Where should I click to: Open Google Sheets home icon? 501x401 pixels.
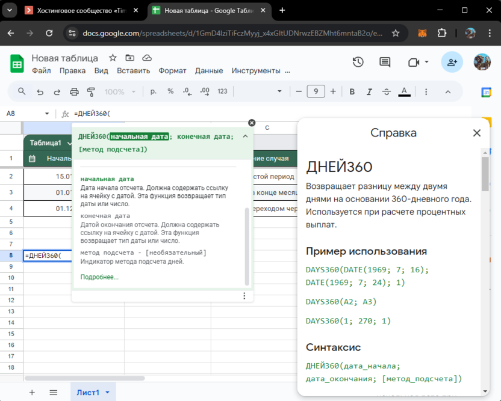[17, 64]
